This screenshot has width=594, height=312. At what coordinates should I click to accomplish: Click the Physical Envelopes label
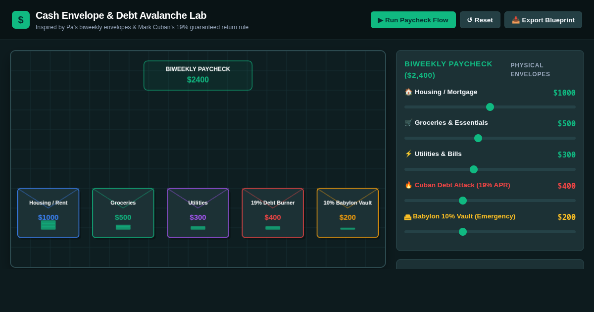tap(530, 70)
